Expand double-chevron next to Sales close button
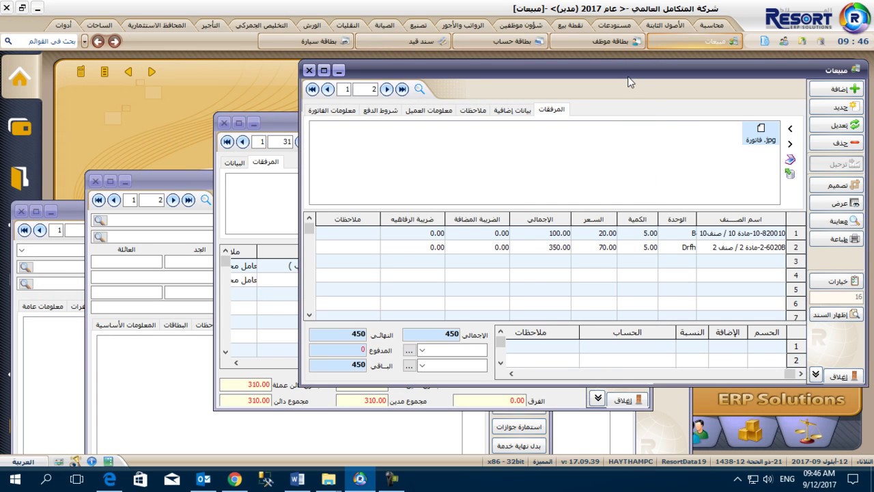Viewport: 874px width, 492px height. 815,374
